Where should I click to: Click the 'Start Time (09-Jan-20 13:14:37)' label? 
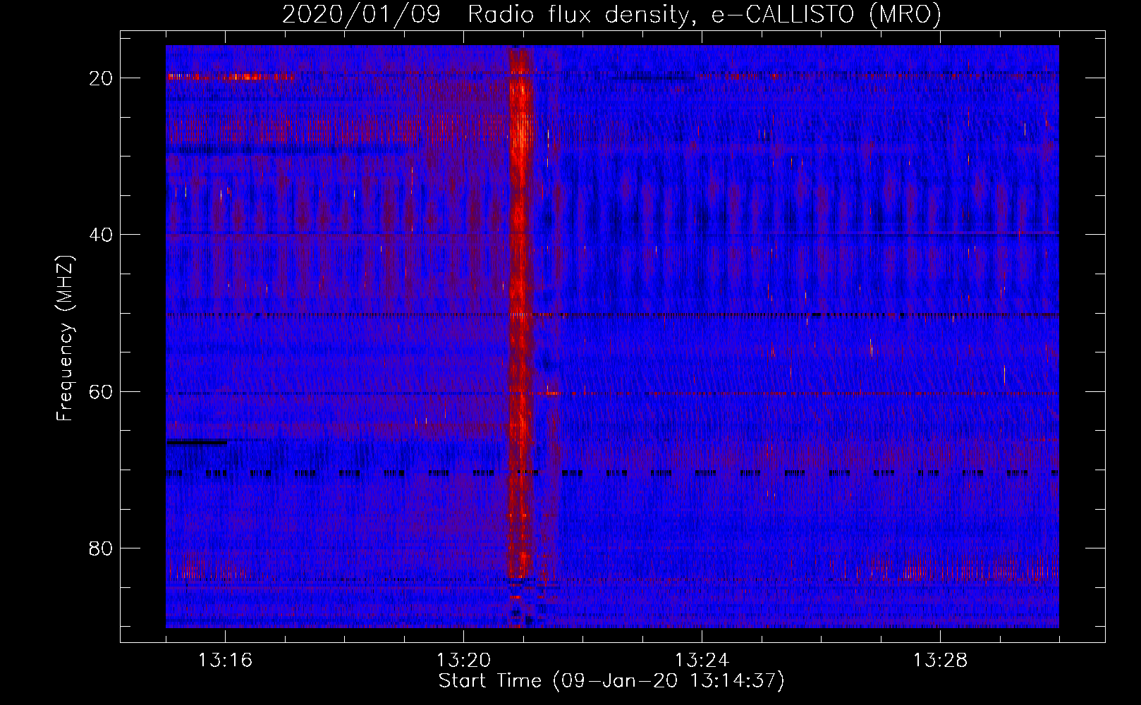(611, 681)
